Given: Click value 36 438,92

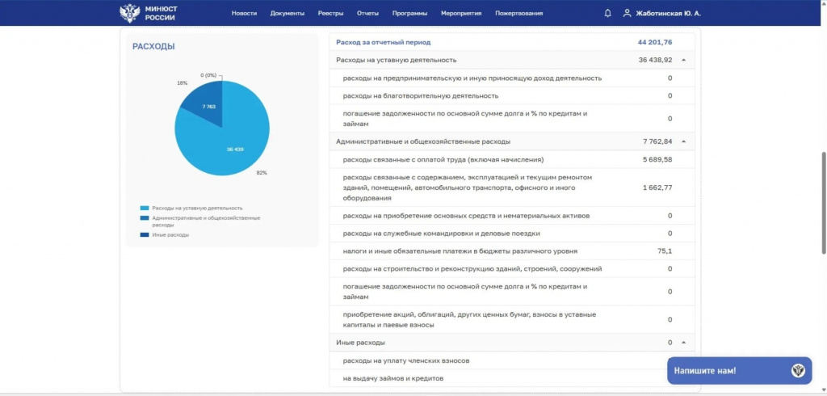Looking at the screenshot, I should point(655,60).
